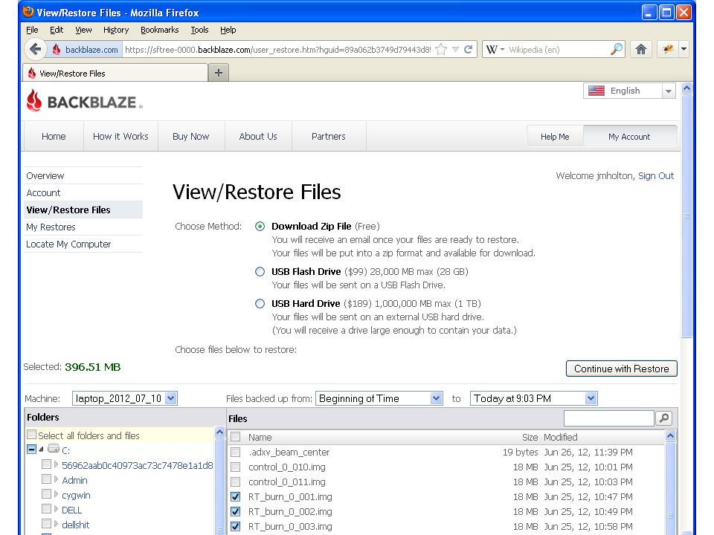Click the page vertical scrollbar thumb
Viewport: 714px width, 535px height.
tap(686, 216)
